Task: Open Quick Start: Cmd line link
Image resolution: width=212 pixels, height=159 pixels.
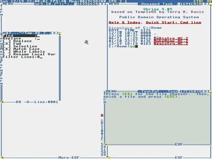Action: 174,23
